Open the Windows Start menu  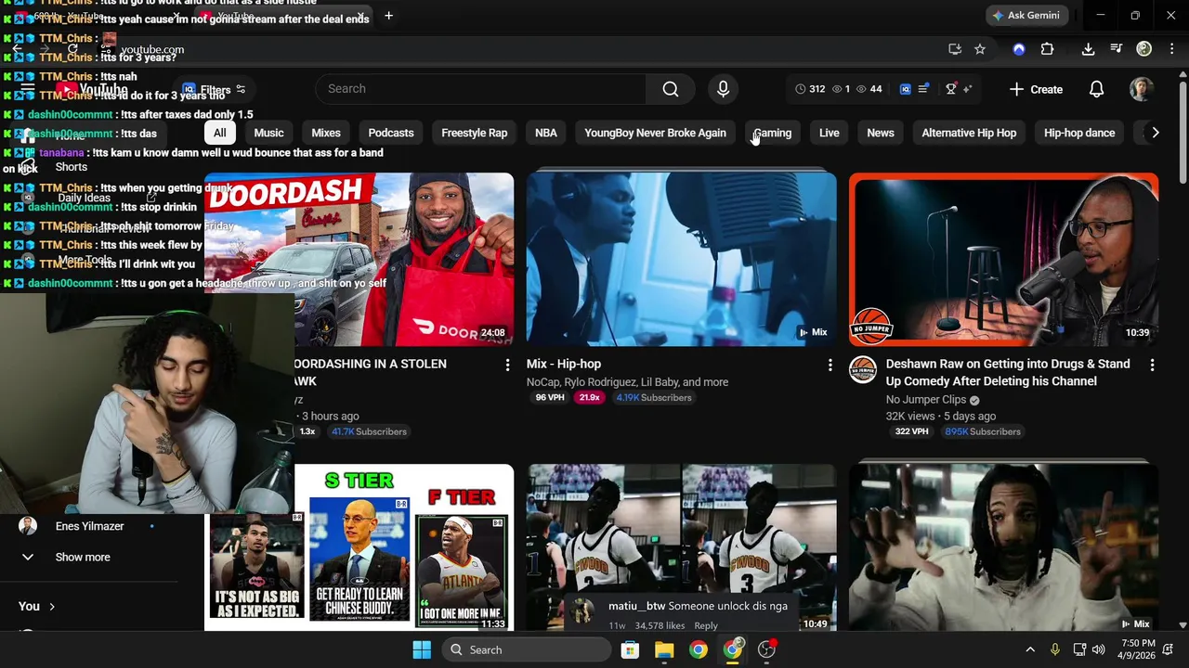point(422,649)
